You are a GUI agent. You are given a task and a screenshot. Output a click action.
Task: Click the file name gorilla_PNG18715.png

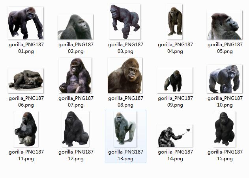click(225, 155)
